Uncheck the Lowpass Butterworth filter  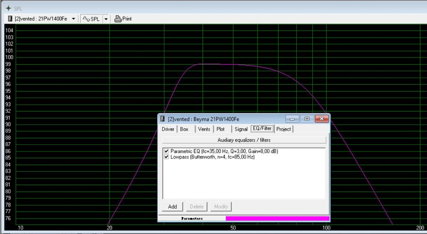tap(166, 157)
